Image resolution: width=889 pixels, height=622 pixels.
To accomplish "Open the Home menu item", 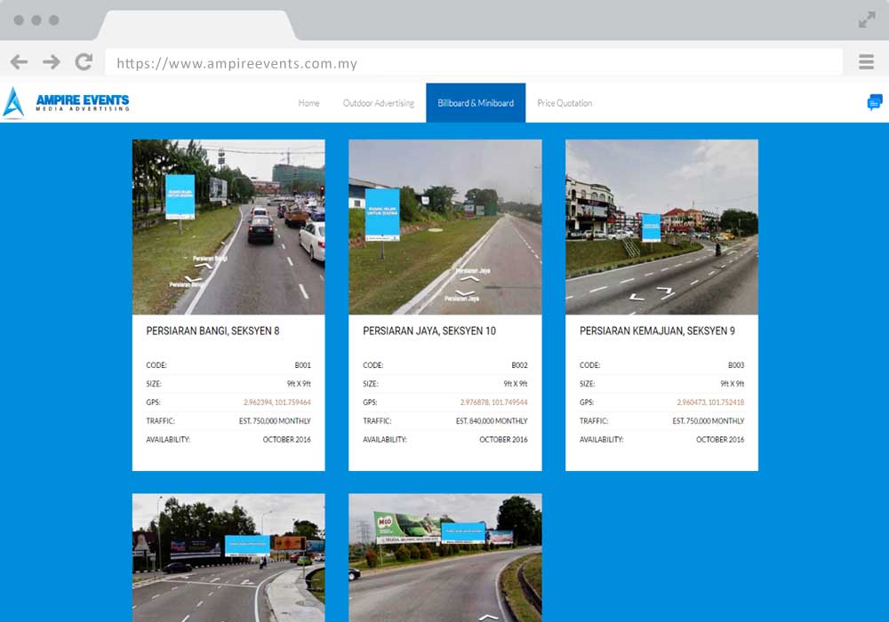I will coord(308,103).
